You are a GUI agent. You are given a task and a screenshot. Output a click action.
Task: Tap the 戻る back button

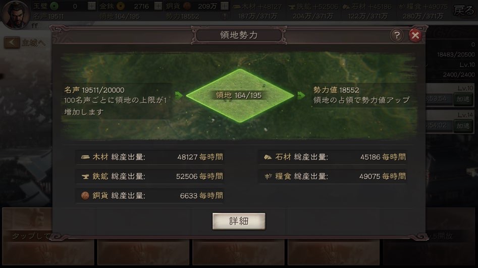coord(463,11)
